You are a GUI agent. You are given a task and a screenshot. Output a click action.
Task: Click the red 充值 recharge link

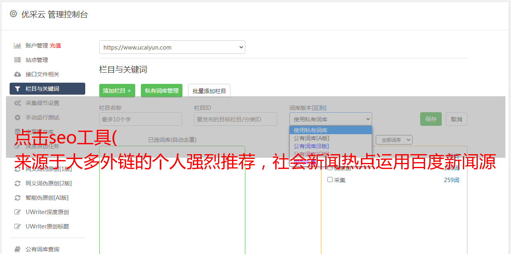(x=55, y=46)
